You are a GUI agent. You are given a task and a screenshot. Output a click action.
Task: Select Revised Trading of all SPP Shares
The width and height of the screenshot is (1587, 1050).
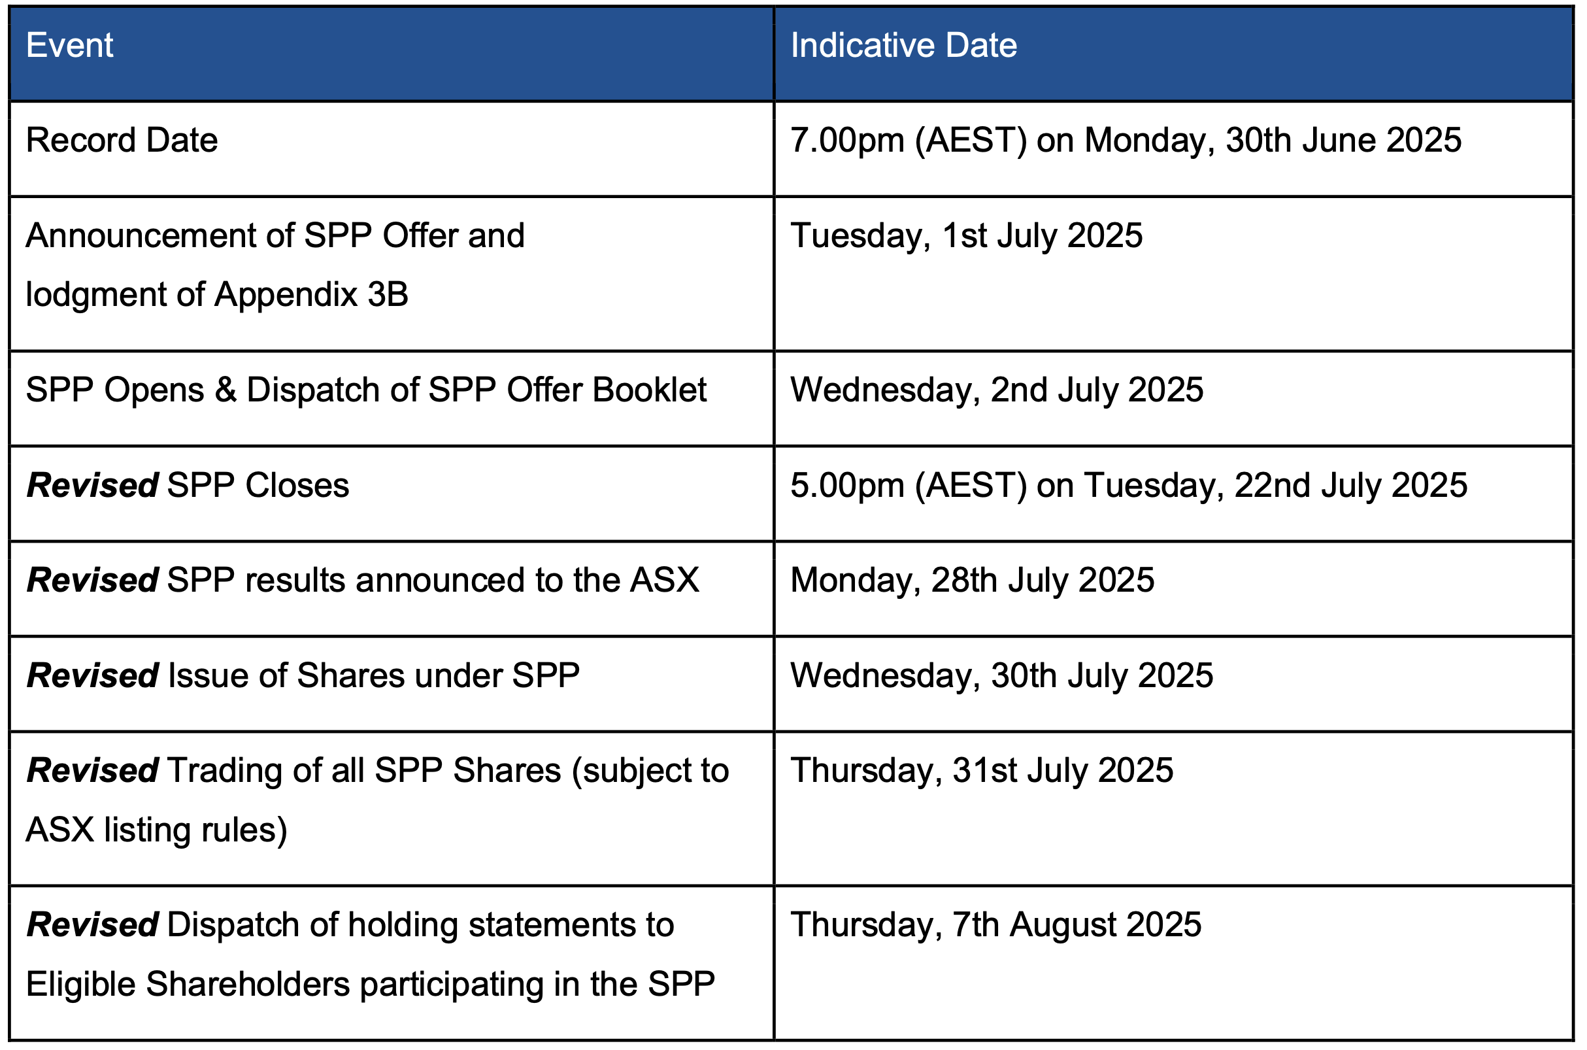(x=392, y=809)
